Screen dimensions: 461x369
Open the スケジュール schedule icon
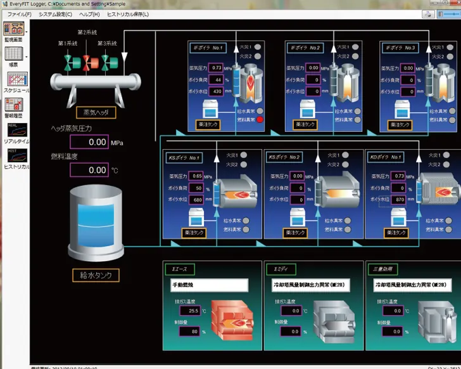17,79
